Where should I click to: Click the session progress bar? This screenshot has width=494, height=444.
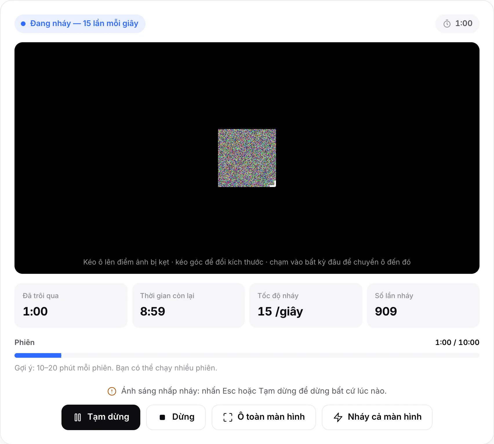(247, 355)
